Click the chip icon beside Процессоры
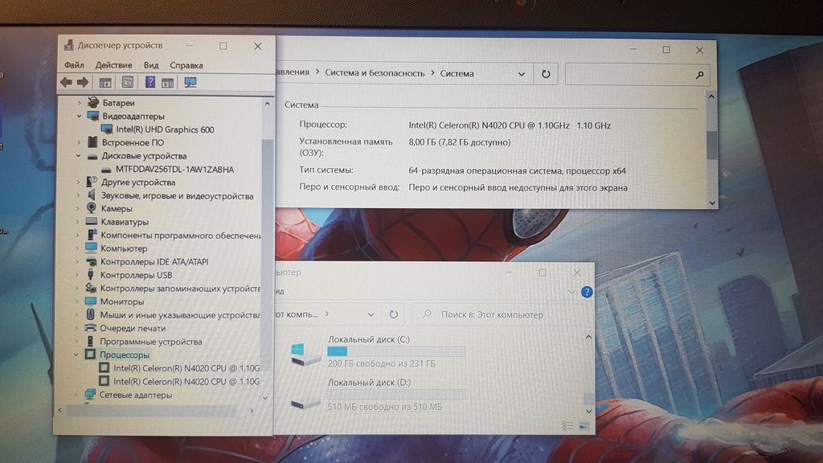823x463 pixels. [x=90, y=354]
